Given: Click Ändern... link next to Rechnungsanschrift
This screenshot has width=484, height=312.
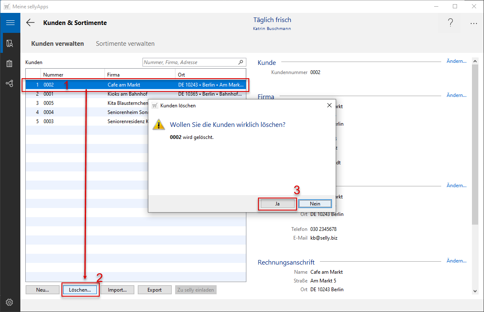Looking at the screenshot, I should point(456,261).
